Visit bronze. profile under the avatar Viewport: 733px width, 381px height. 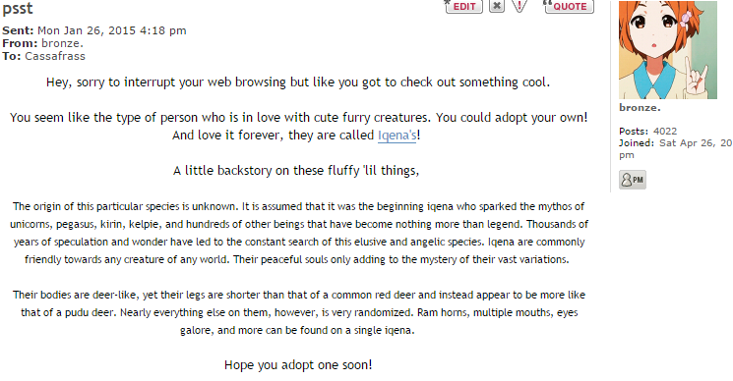[x=640, y=108]
